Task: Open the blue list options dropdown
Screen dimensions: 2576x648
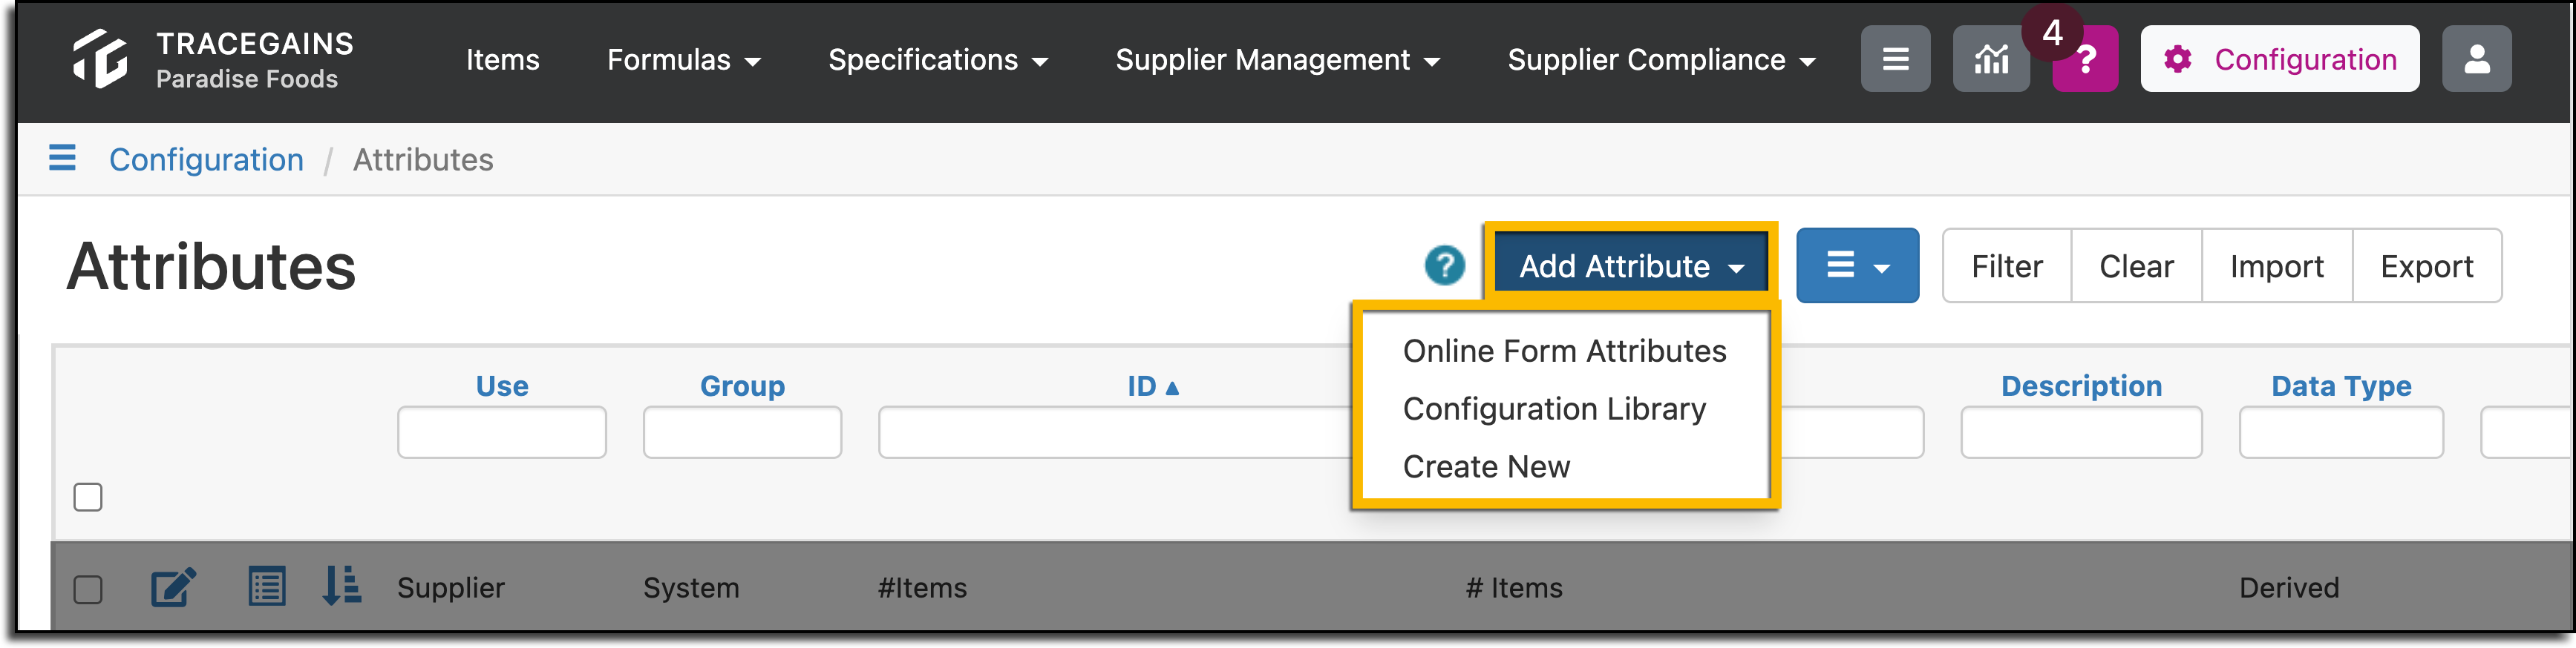Action: click(x=1857, y=265)
